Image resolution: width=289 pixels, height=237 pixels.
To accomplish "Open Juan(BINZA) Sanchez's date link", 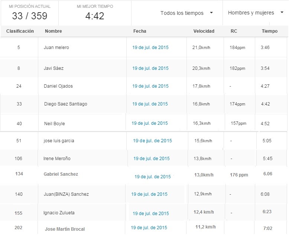I will pos(149,194).
